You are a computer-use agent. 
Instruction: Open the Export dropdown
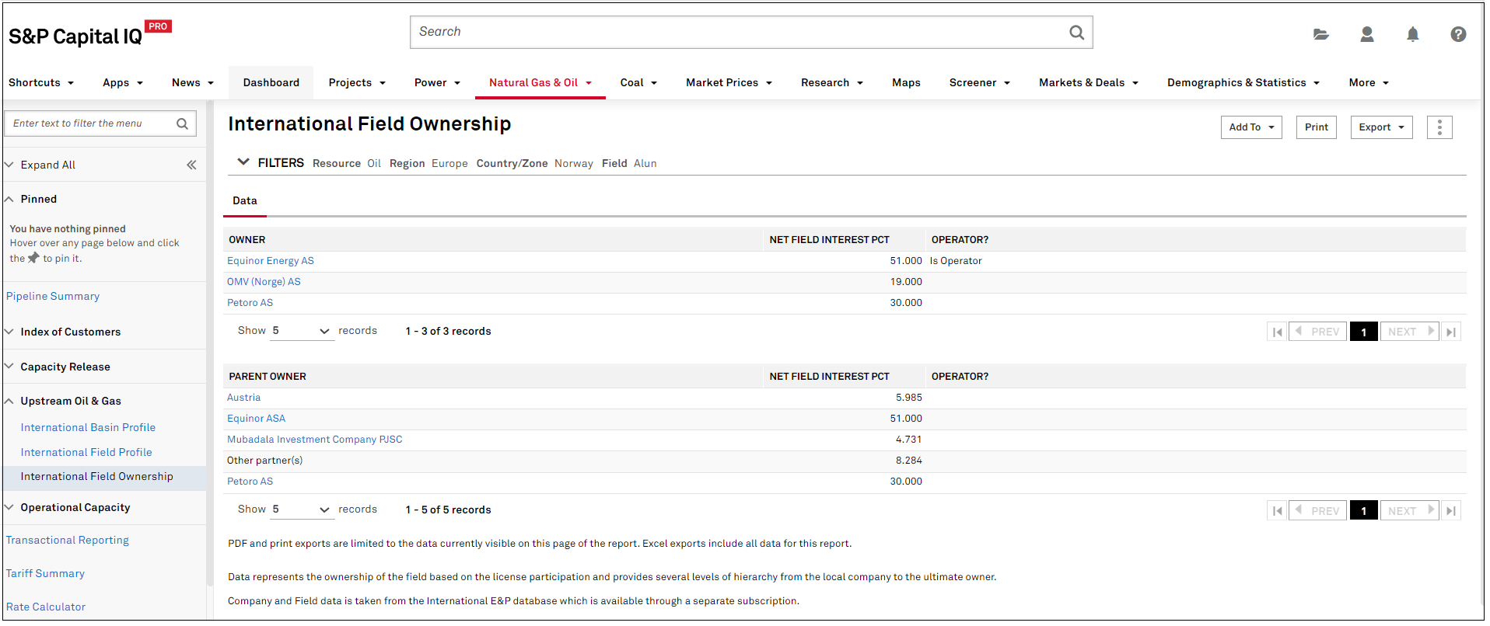[1381, 127]
